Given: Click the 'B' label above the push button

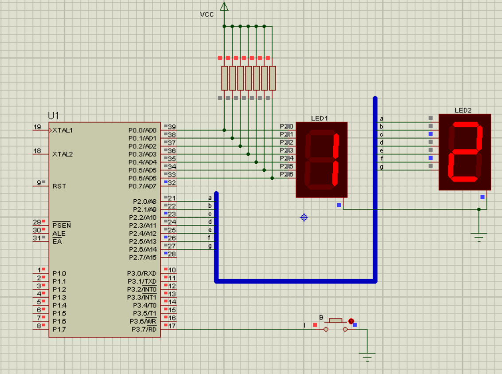Looking at the screenshot, I should (x=321, y=317).
